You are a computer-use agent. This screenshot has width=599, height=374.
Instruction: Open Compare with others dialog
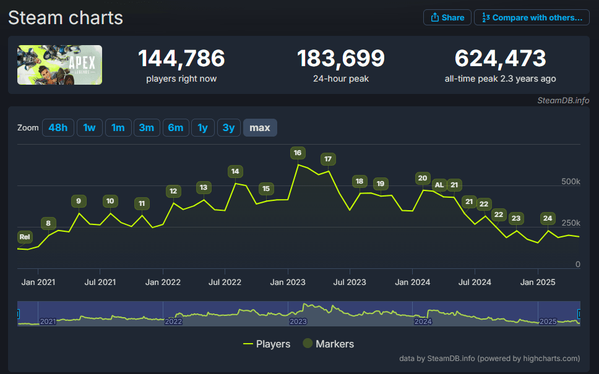coord(532,17)
